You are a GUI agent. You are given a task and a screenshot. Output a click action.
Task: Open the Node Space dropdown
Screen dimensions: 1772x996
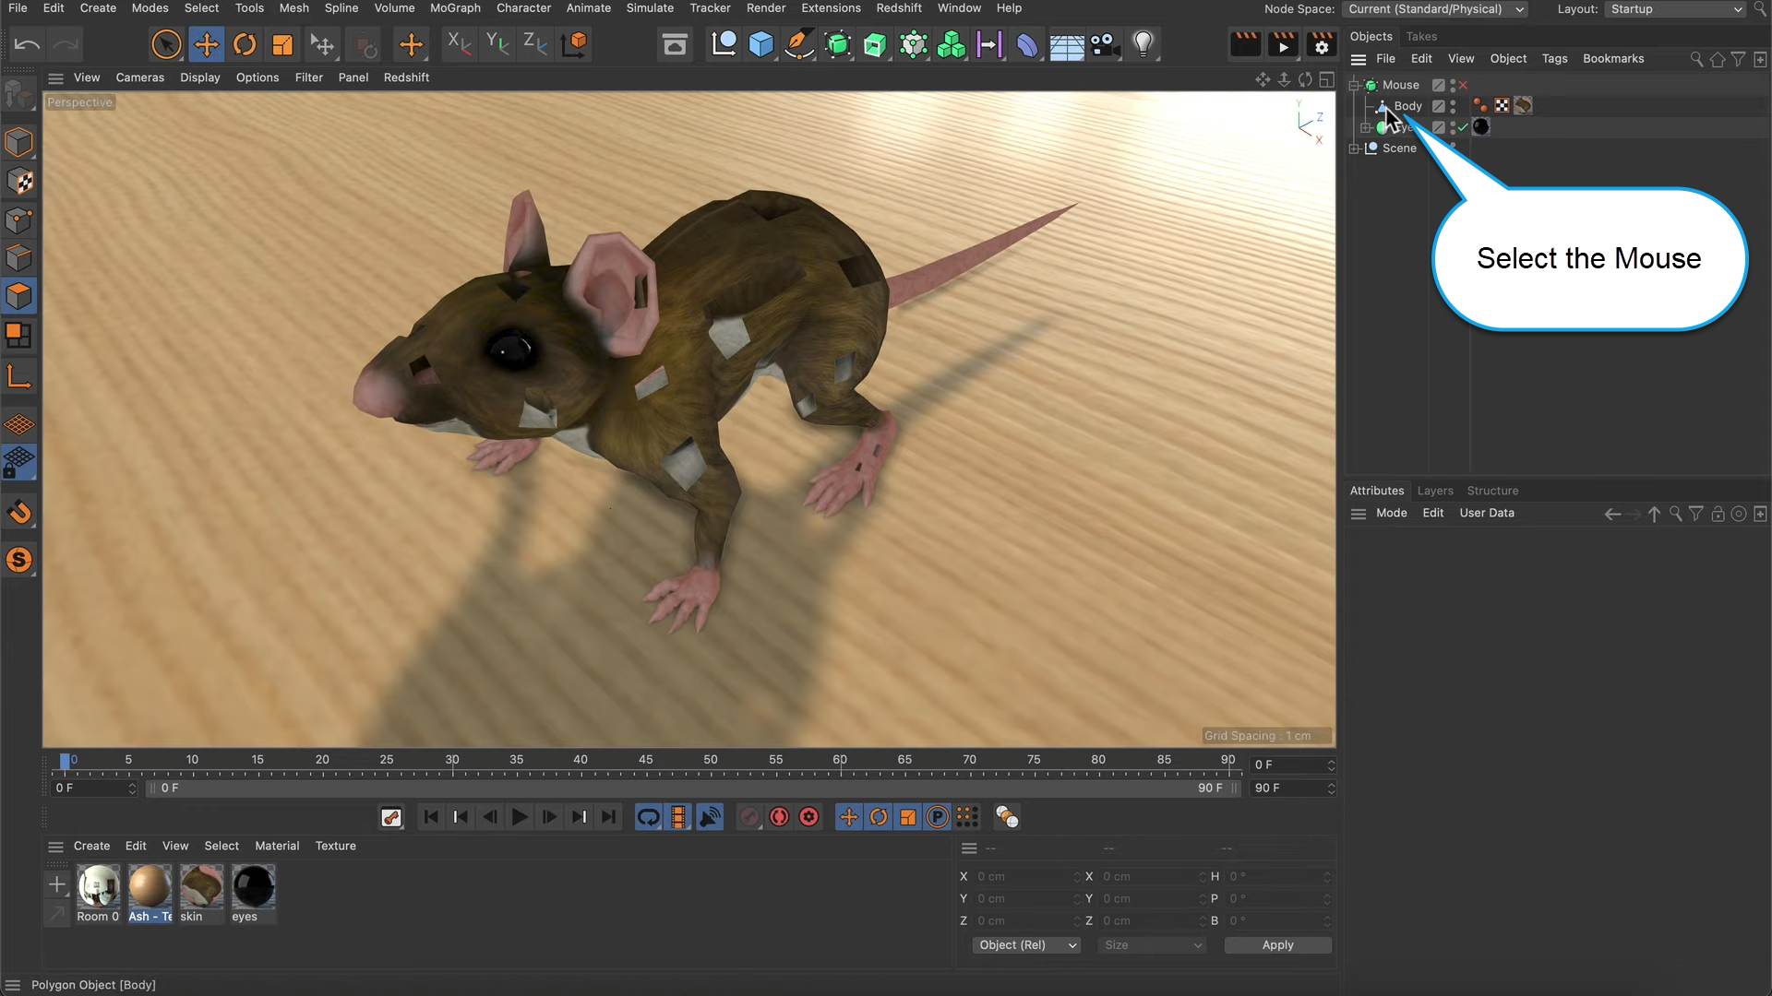pos(1435,9)
